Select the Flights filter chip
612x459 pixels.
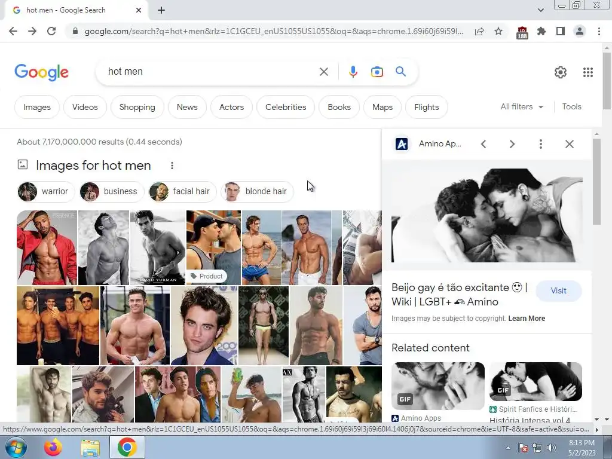coord(426,107)
